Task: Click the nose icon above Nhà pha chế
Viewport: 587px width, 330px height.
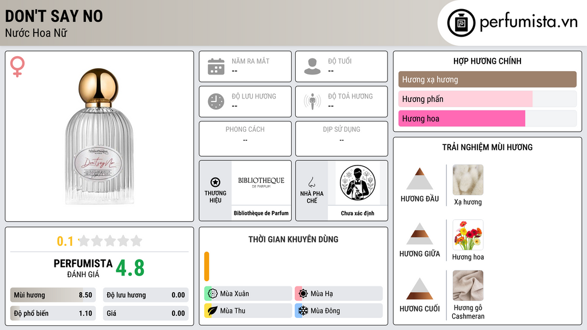Action: 311,182
